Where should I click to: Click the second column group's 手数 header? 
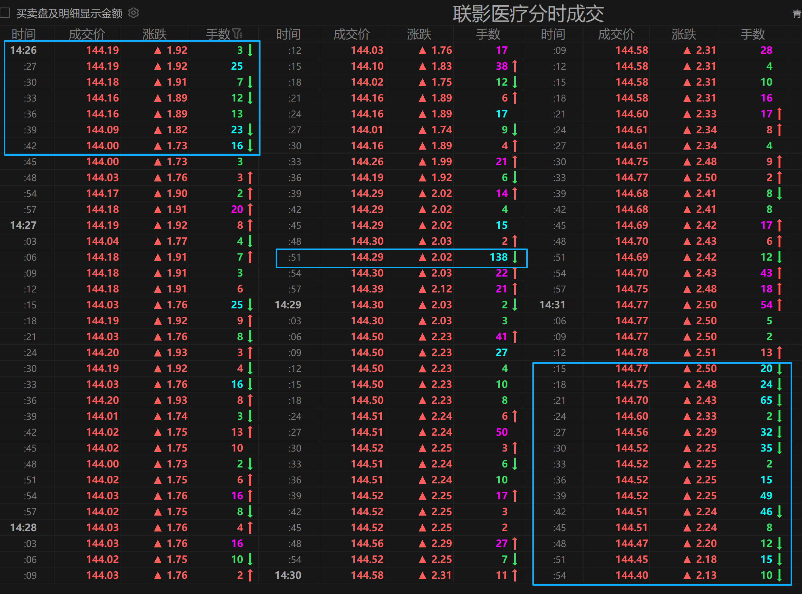488,34
